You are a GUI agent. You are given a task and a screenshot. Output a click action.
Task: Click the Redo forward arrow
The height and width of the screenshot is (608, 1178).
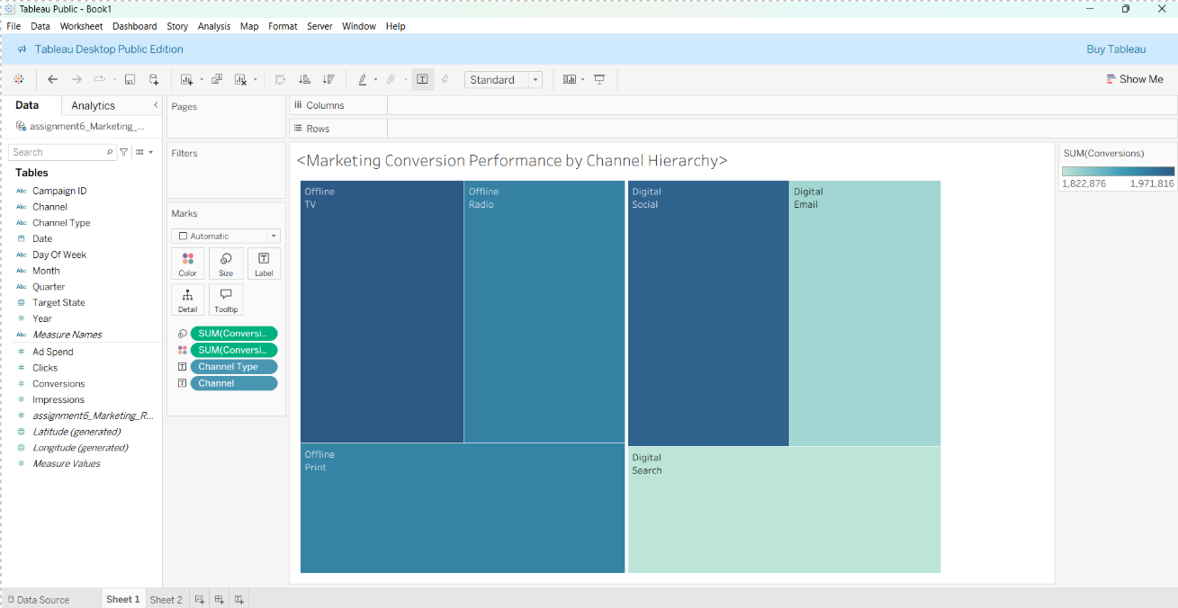coord(76,79)
